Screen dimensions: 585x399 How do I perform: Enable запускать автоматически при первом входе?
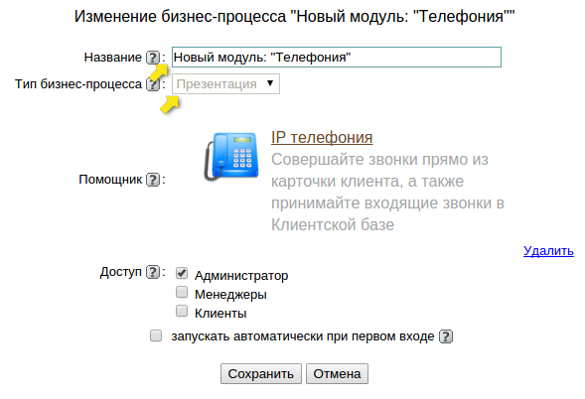click(156, 335)
